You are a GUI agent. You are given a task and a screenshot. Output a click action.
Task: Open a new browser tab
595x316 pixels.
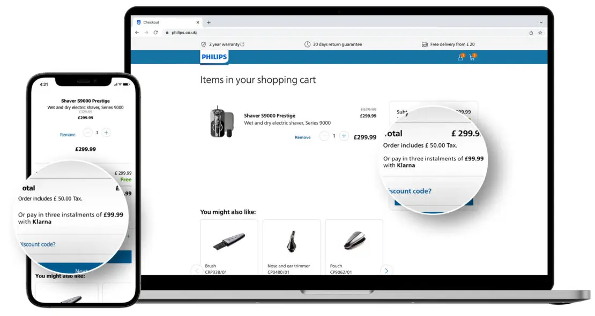(209, 22)
